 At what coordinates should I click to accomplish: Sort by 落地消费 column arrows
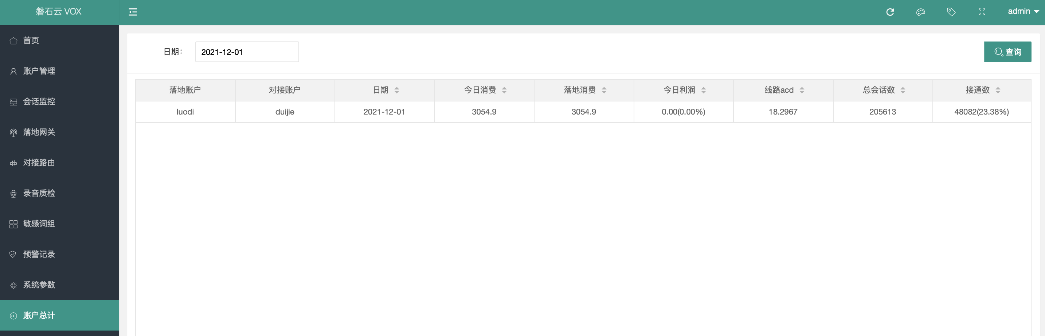click(x=604, y=90)
